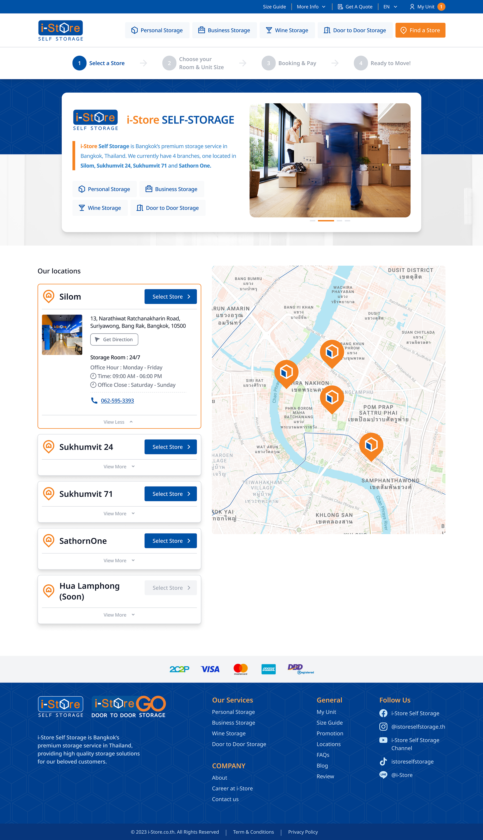Expand View More for Sukhumvit 24

pyautogui.click(x=119, y=466)
